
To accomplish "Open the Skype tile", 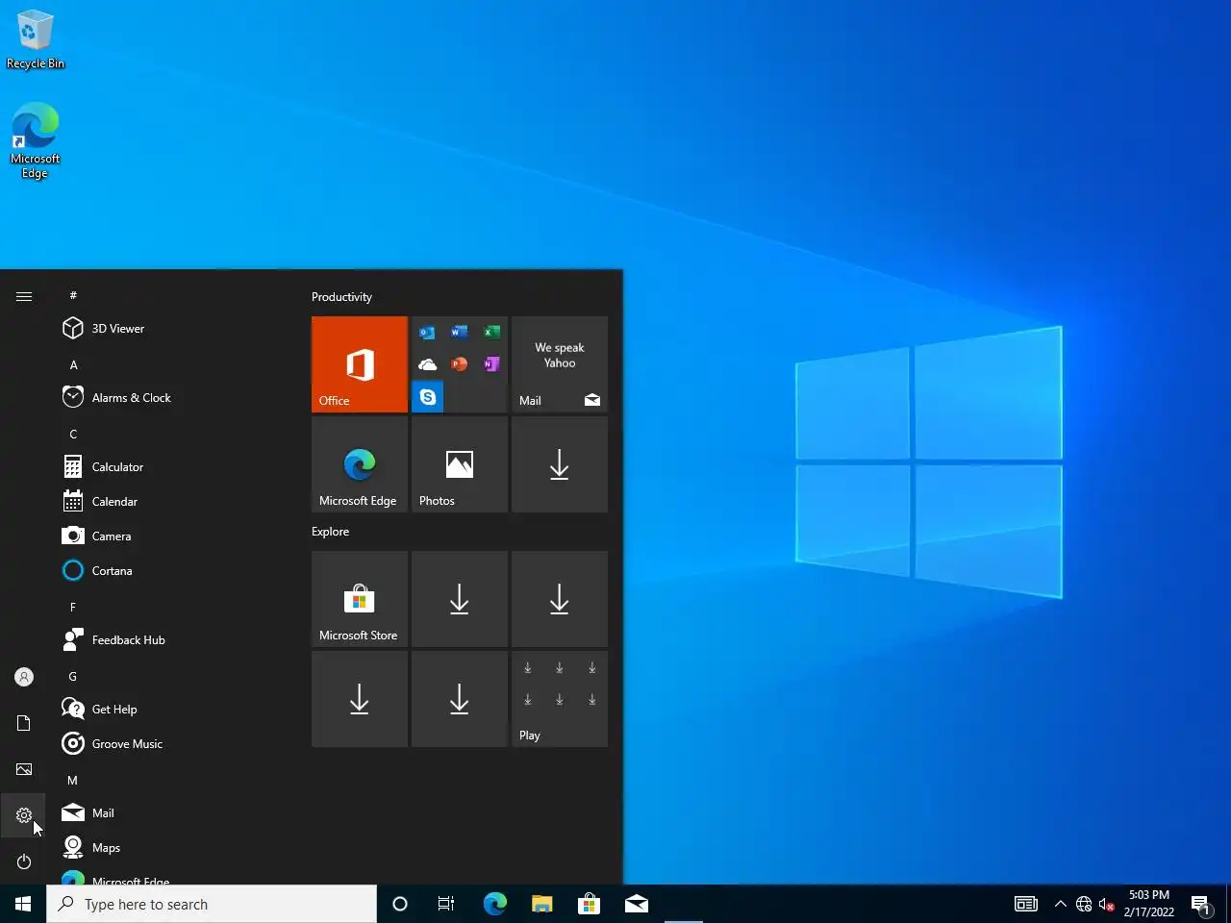I will 427,397.
